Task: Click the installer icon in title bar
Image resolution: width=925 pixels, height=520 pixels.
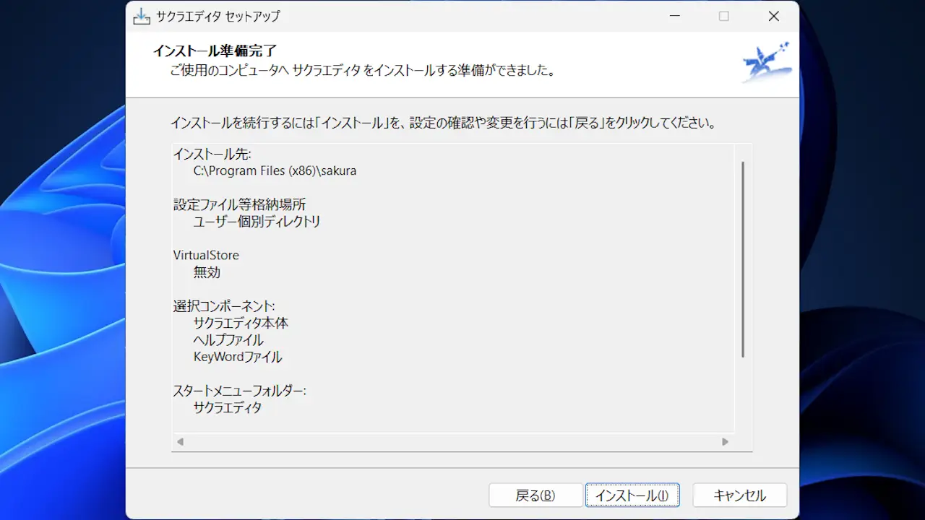Action: (x=142, y=16)
